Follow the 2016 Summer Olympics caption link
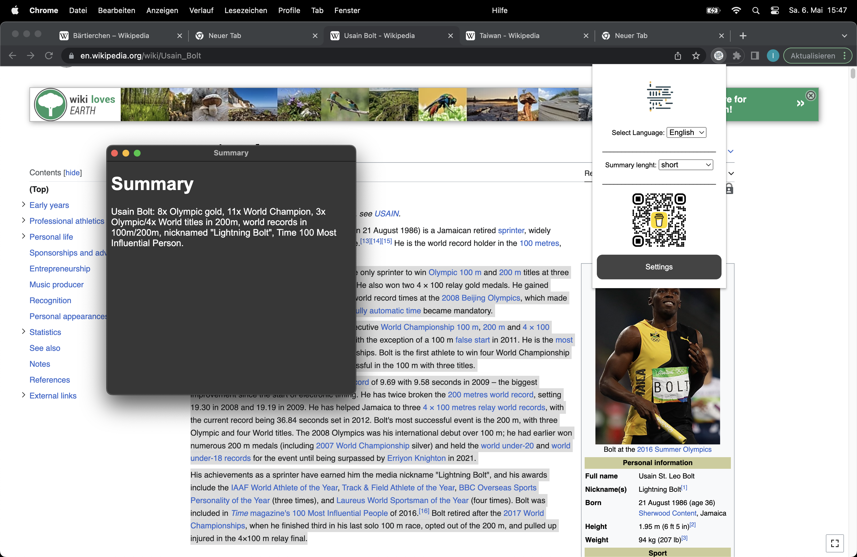 [674, 449]
